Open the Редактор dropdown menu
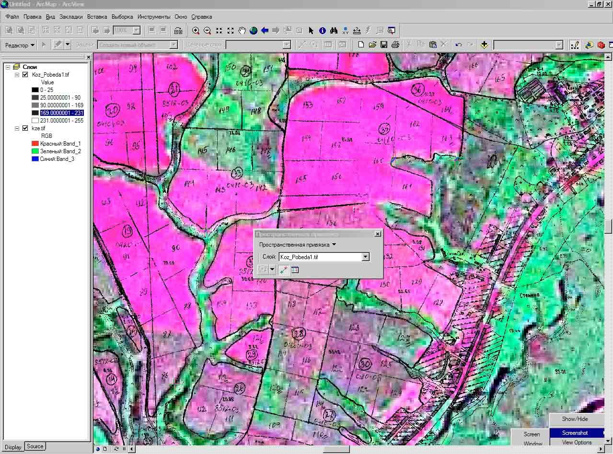Viewport: 613px width, 454px height. point(20,45)
